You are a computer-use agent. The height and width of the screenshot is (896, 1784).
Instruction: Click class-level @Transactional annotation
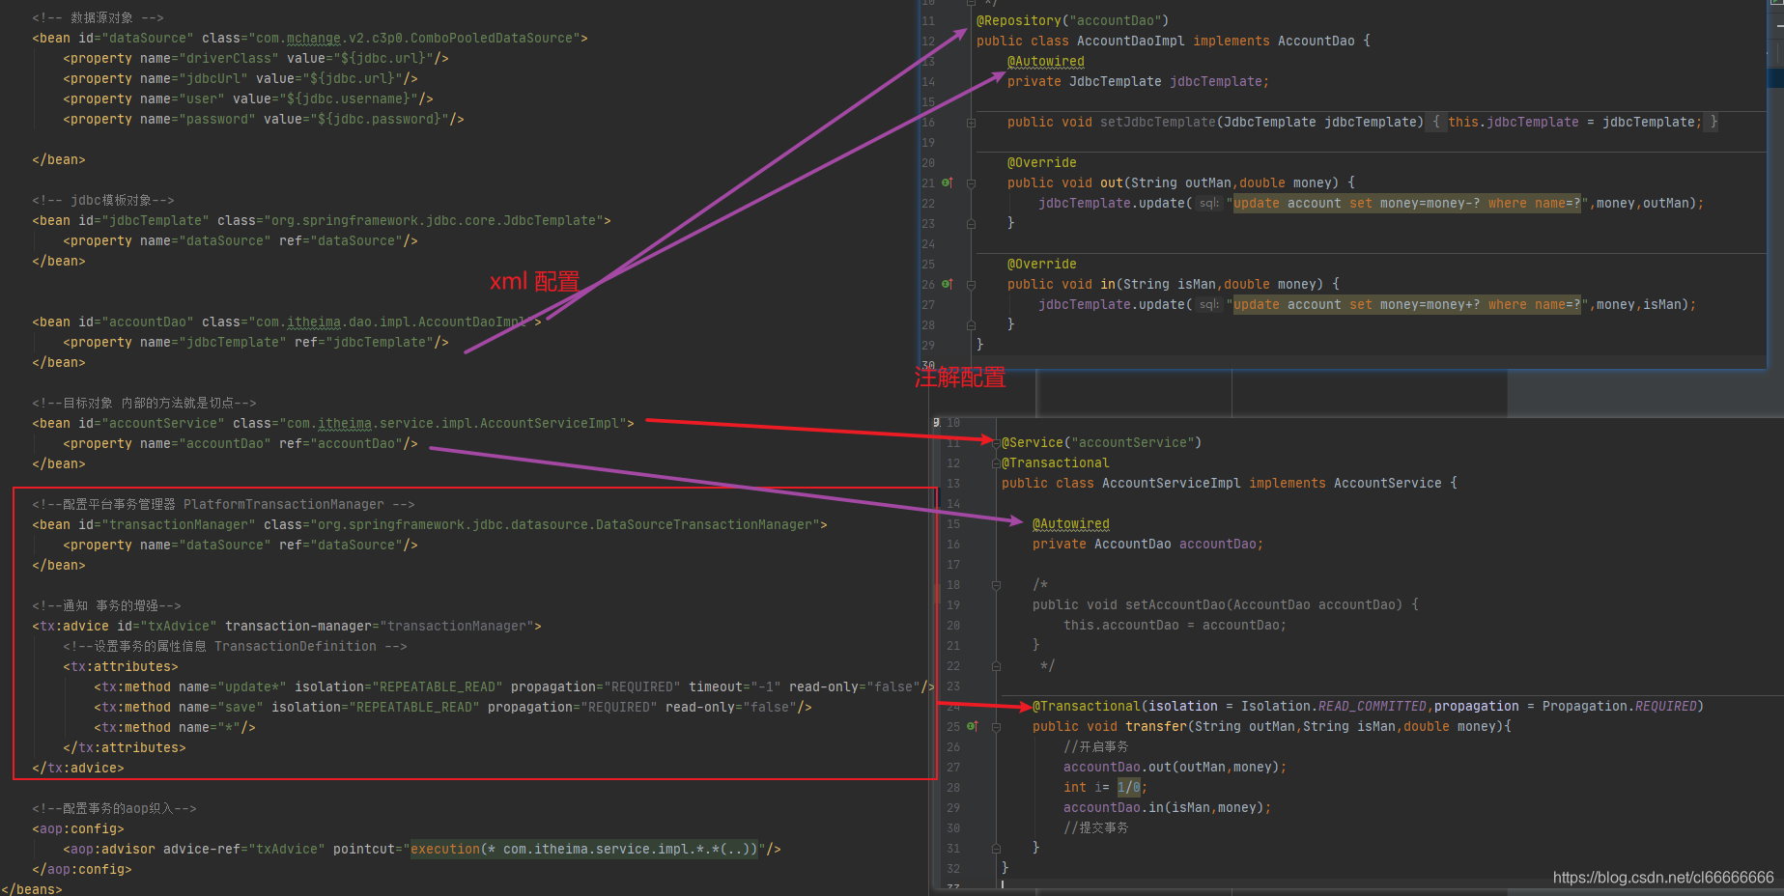1056,462
